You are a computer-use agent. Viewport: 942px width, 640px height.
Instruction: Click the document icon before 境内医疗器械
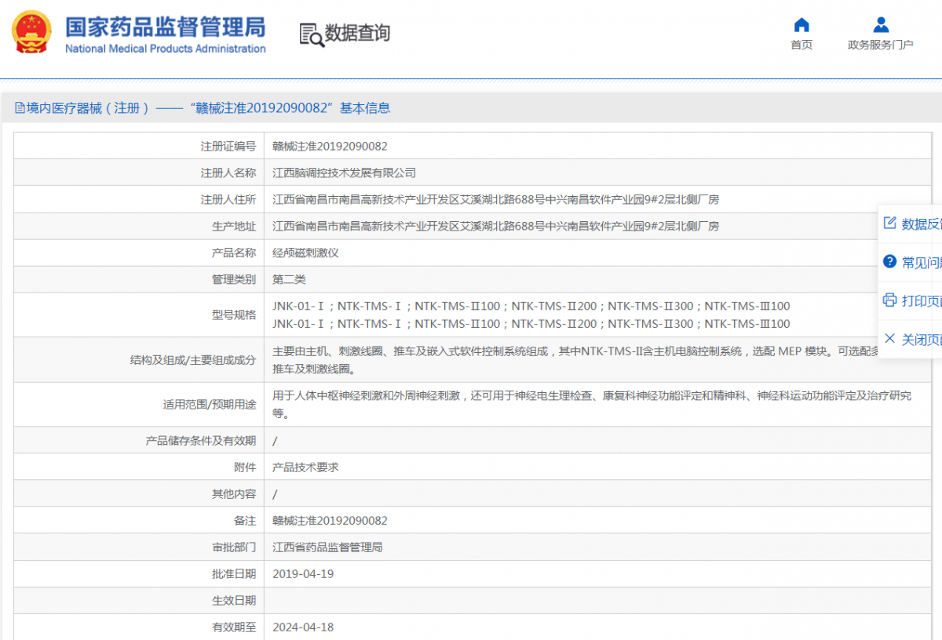(20, 108)
